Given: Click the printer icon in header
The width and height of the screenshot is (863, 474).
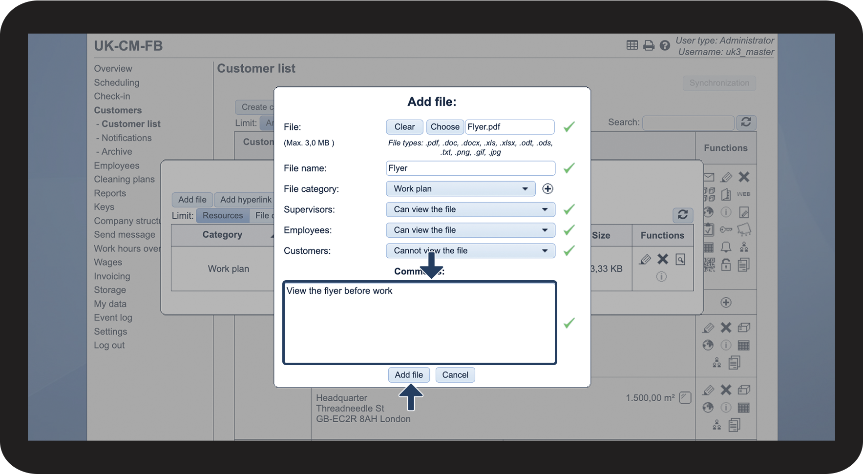Looking at the screenshot, I should 649,45.
